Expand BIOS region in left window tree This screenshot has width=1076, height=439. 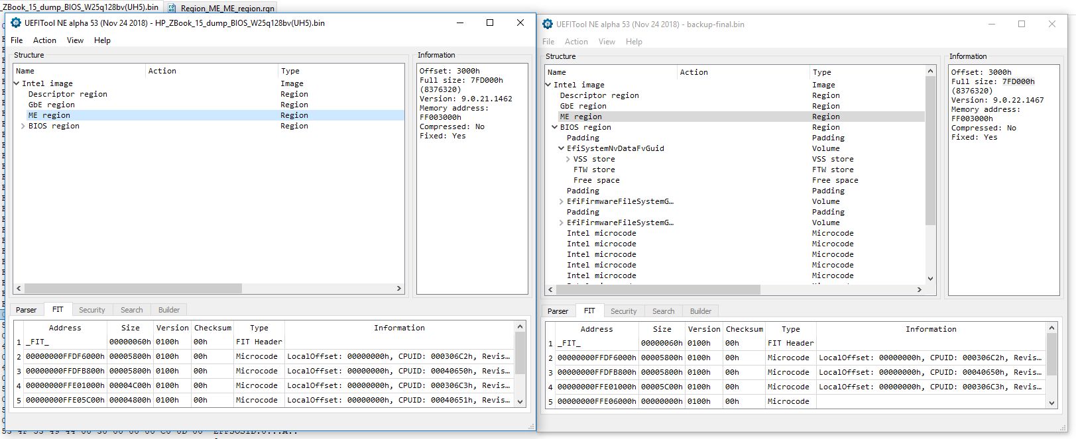click(x=23, y=126)
